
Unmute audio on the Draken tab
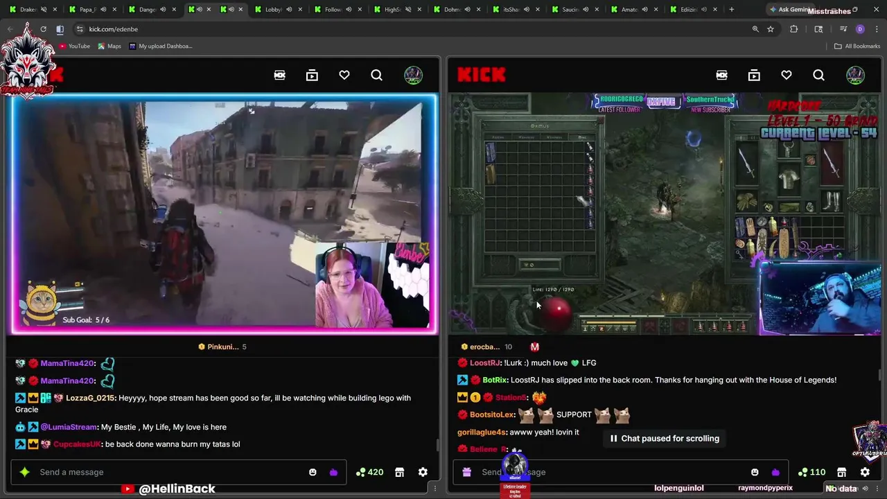pyautogui.click(x=44, y=9)
